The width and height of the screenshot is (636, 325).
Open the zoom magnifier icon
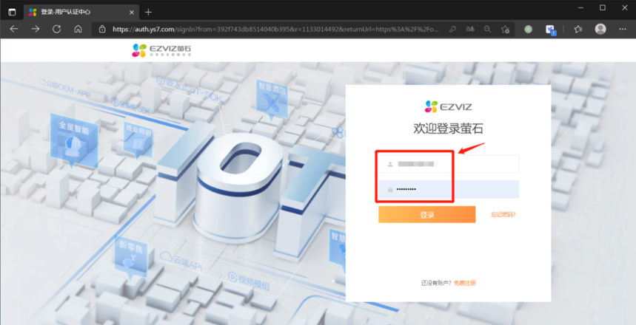pyautogui.click(x=487, y=29)
